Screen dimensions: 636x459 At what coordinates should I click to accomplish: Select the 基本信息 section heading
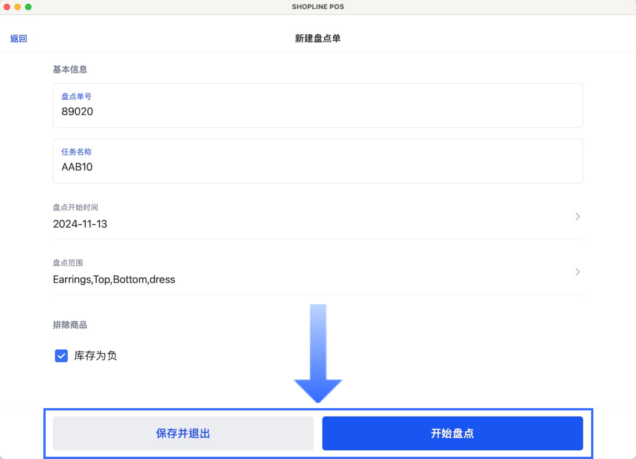click(70, 70)
